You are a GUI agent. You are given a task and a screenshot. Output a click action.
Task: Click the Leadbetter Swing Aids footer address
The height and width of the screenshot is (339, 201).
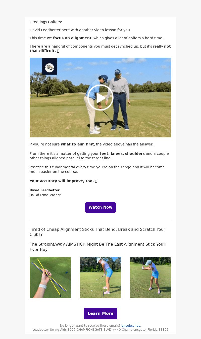[100, 329]
